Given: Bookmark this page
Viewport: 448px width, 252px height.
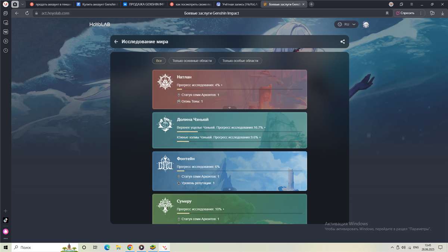Looking at the screenshot, I should pyautogui.click(x=387, y=13).
